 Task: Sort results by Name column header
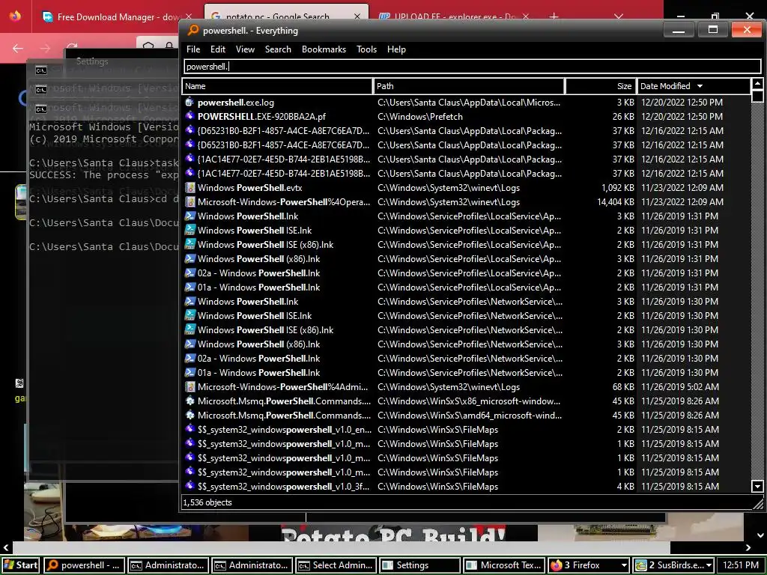[x=277, y=86]
